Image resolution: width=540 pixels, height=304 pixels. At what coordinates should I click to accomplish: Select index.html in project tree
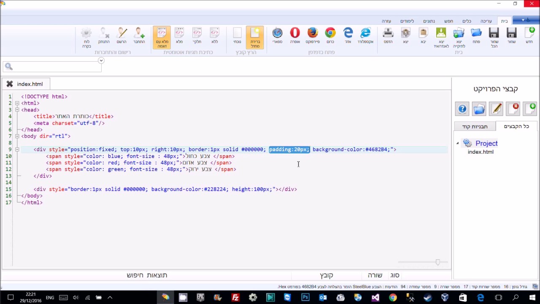481,152
